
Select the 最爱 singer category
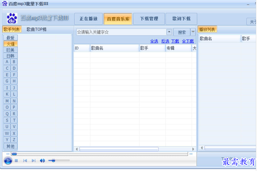click(x=10, y=38)
